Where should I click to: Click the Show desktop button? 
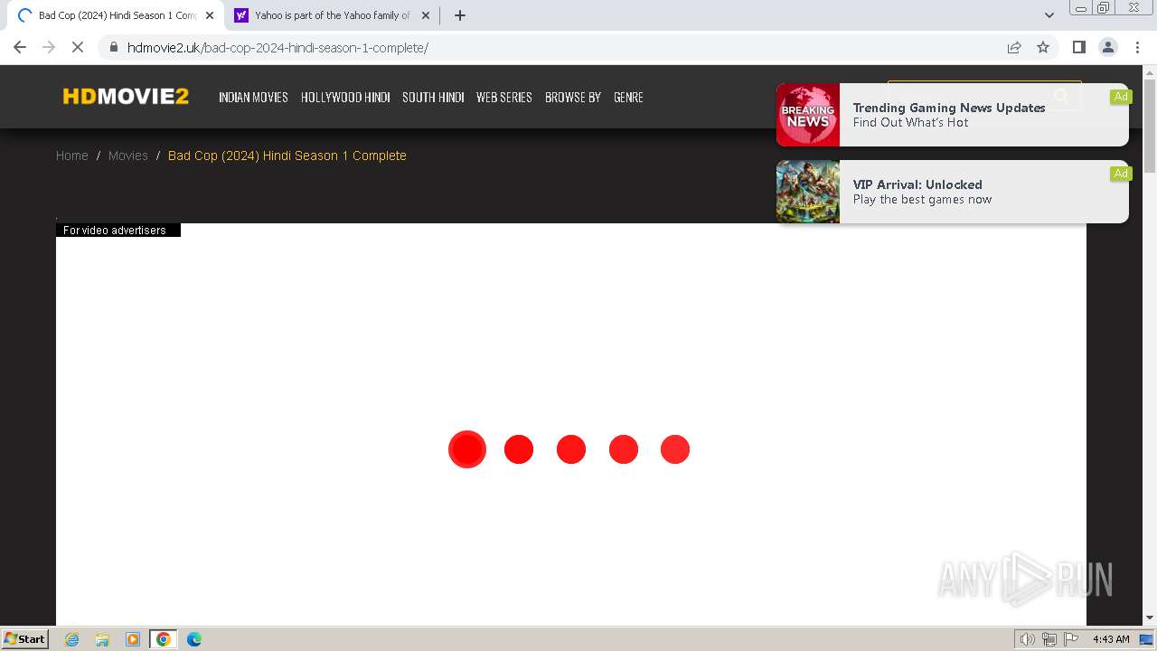pyautogui.click(x=1147, y=639)
